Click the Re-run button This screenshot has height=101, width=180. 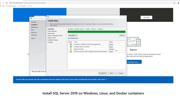point(122,35)
